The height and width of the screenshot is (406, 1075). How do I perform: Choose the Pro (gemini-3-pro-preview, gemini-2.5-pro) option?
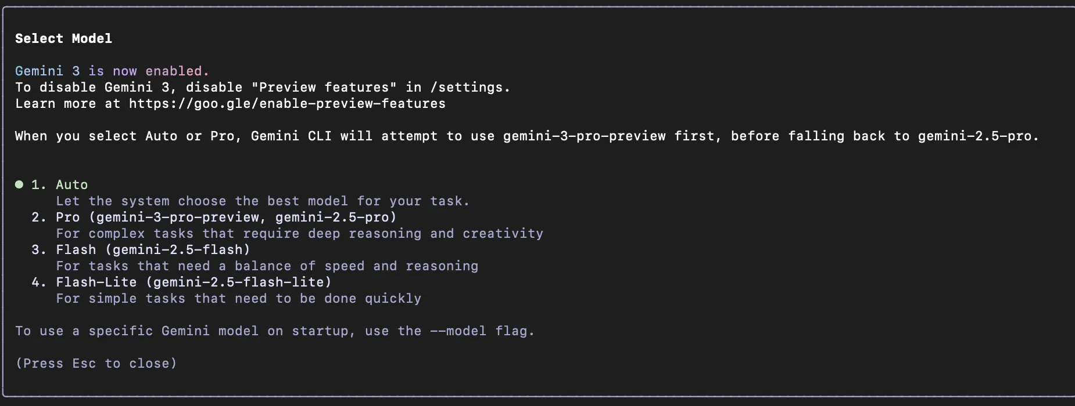225,217
